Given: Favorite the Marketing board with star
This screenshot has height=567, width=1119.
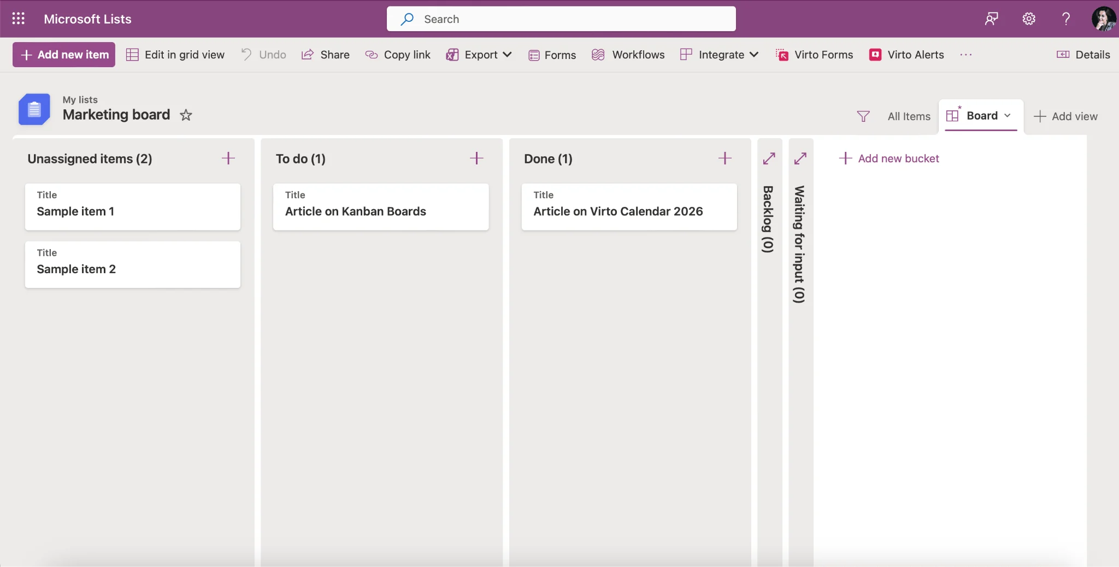Looking at the screenshot, I should [x=186, y=115].
